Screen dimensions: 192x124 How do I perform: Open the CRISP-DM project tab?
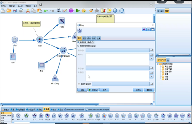[x=162, y=60]
